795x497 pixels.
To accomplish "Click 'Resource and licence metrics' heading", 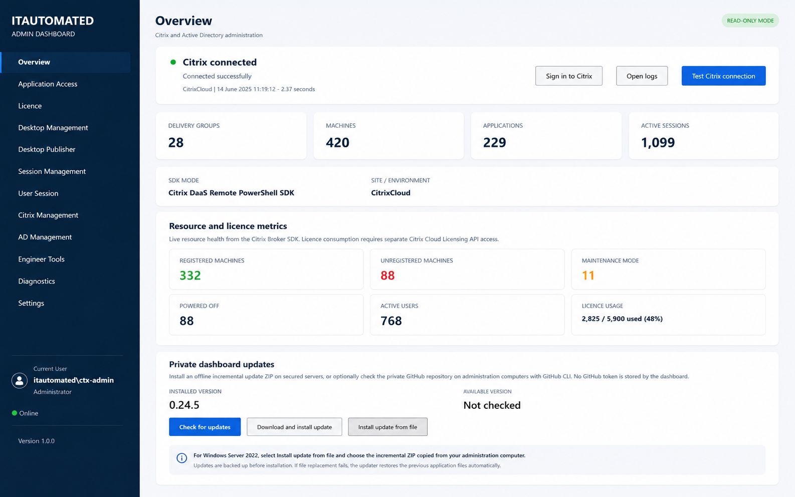I will point(228,226).
